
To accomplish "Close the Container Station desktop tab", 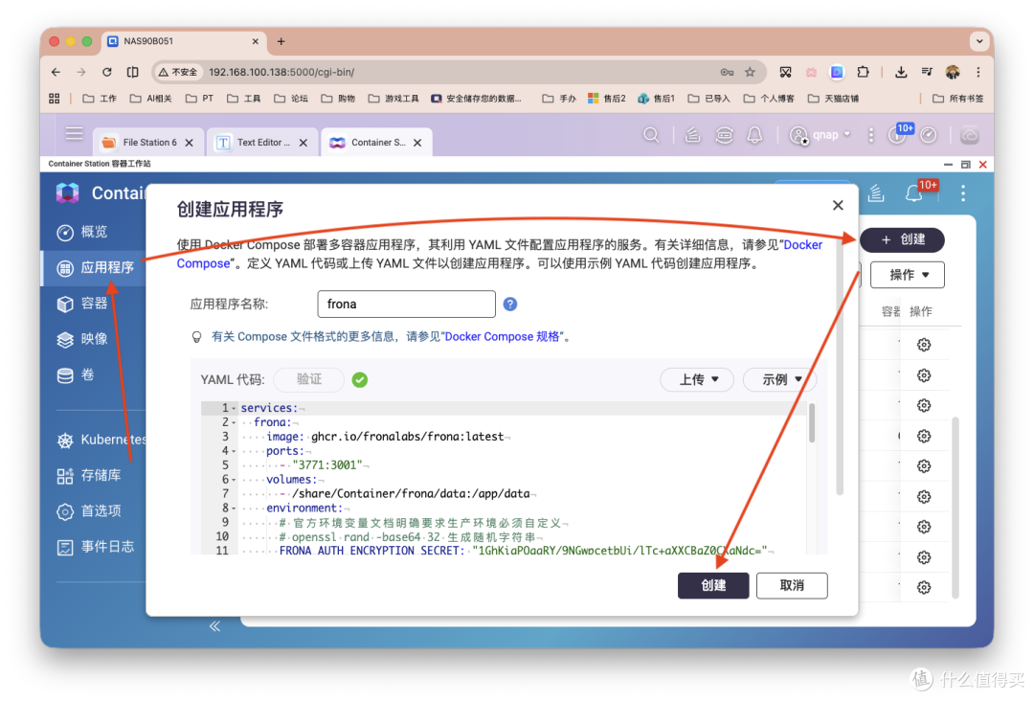I will 417,143.
